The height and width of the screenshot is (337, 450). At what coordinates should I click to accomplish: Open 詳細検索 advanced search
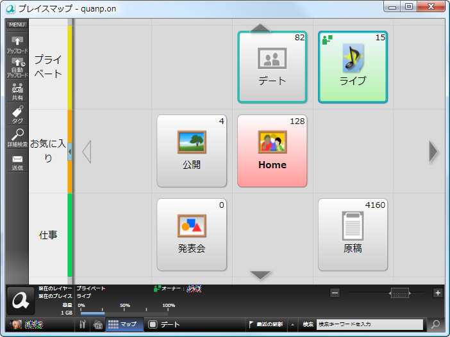click(x=17, y=137)
